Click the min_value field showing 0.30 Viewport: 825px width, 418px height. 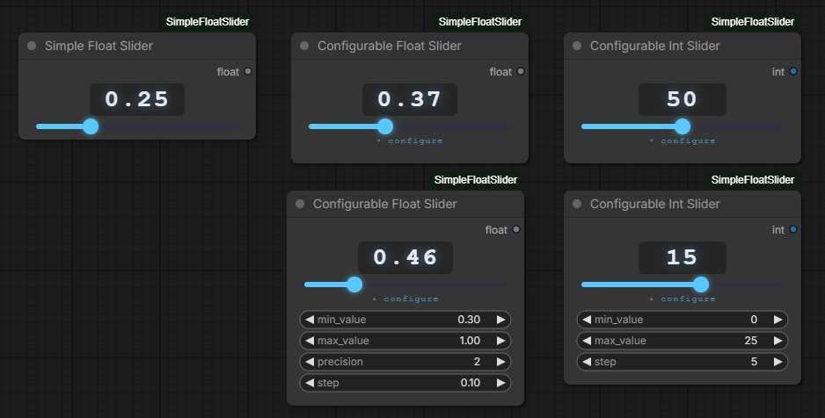point(405,320)
